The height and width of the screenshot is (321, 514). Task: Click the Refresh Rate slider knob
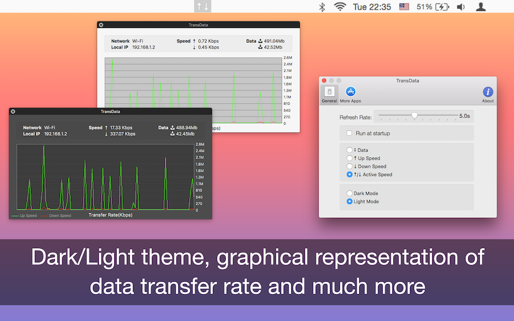pos(415,116)
